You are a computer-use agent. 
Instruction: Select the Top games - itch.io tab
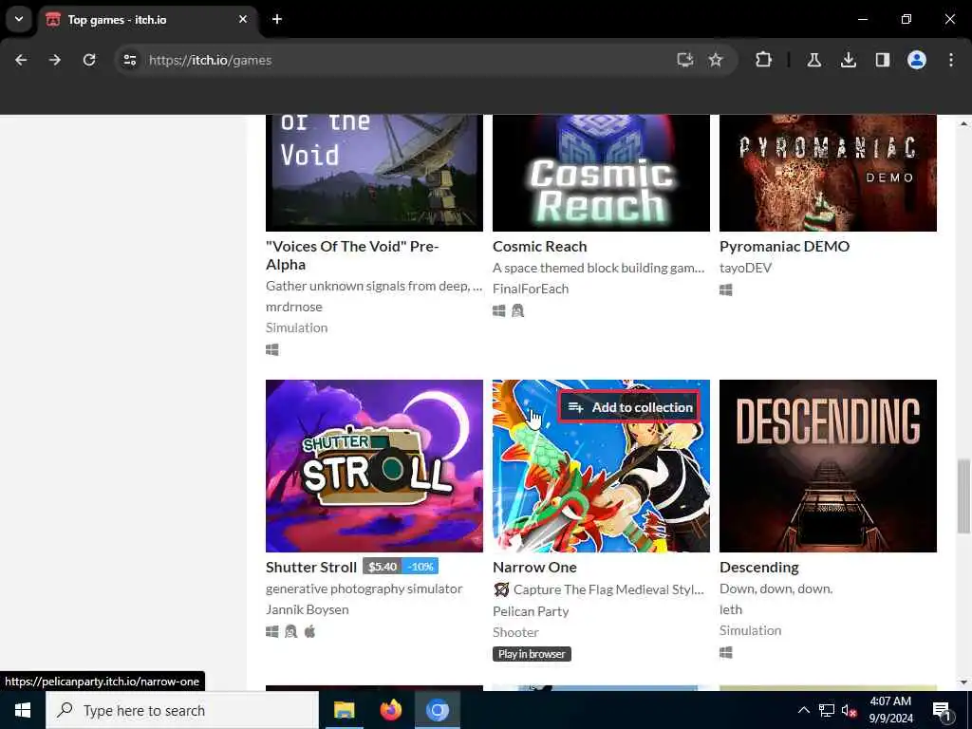pyautogui.click(x=147, y=20)
